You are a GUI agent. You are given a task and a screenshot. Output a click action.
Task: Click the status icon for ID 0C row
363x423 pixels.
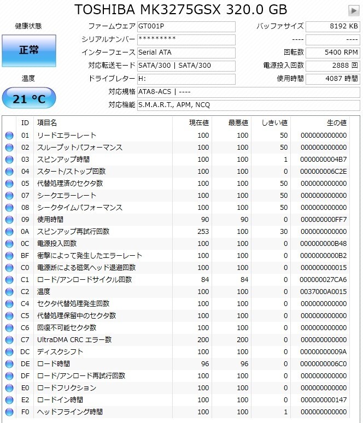9,244
